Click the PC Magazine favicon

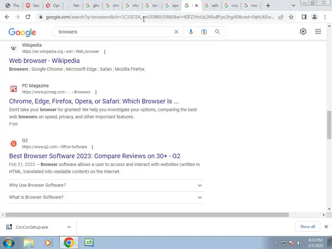14,89
